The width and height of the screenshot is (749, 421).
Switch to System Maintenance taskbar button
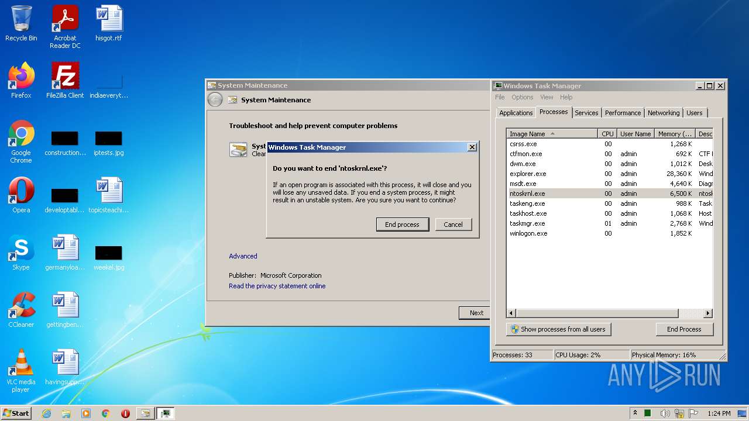point(145,413)
